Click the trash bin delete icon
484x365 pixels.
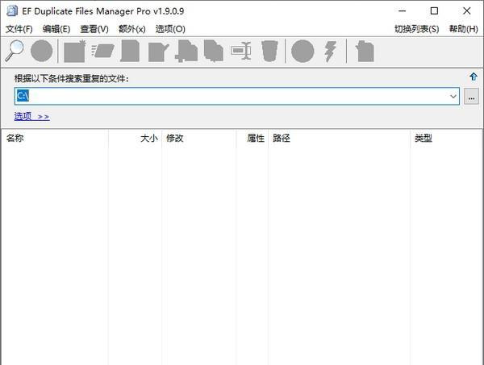pos(269,51)
